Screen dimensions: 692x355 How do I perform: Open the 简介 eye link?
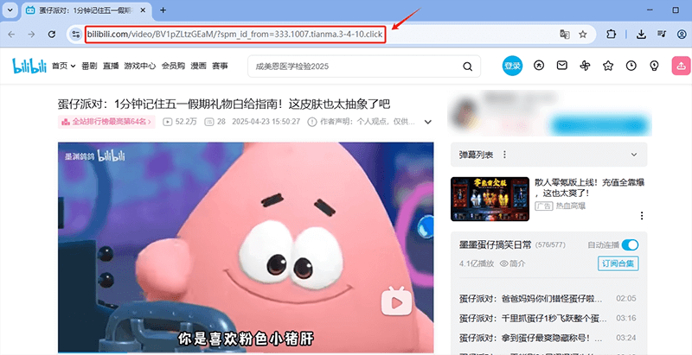(512, 263)
